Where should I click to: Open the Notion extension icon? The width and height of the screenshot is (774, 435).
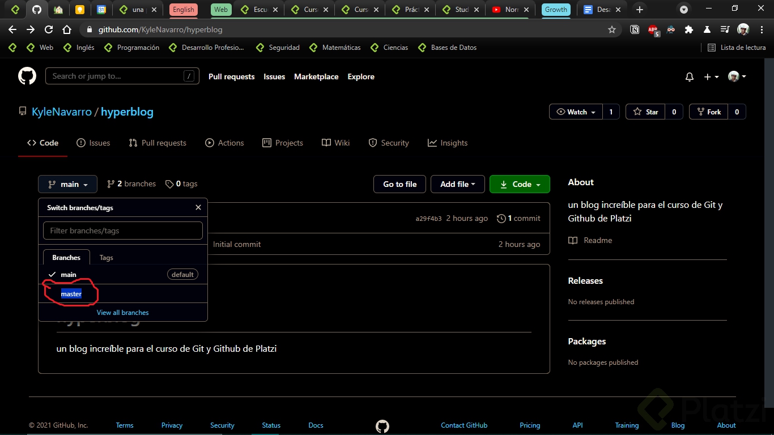635,29
